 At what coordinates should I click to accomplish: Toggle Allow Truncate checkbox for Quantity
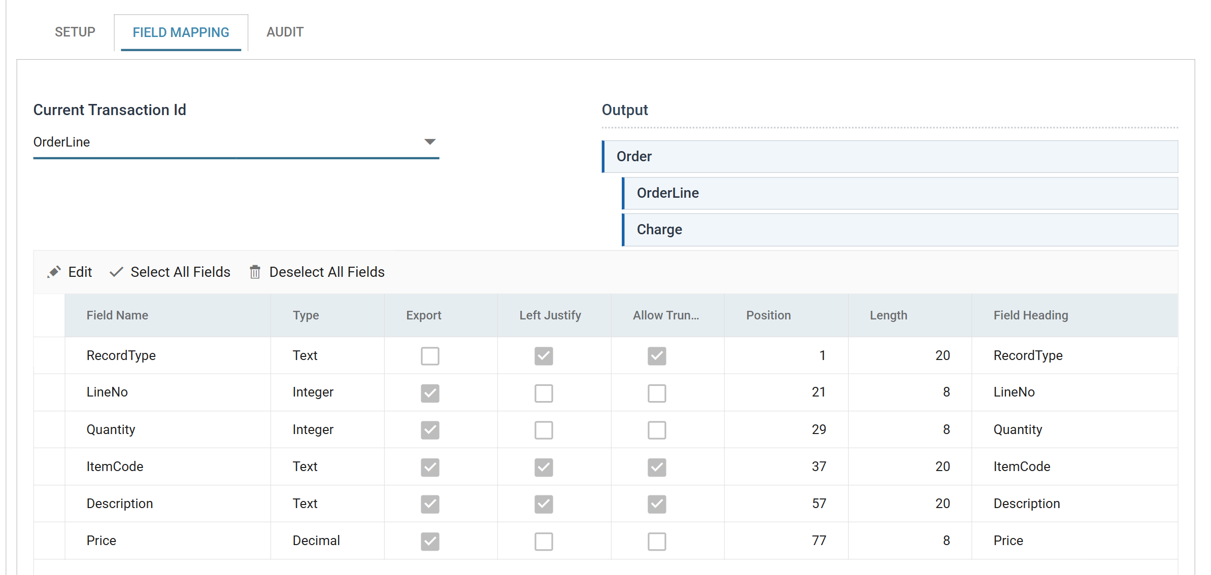click(657, 430)
